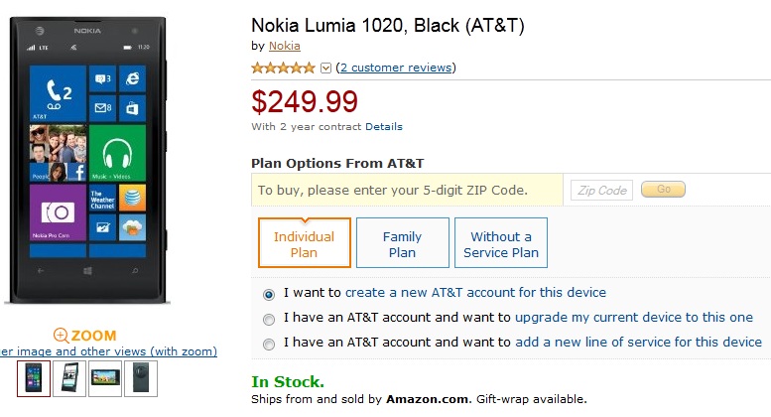Open the star rating dropdown arrow
Image resolution: width=771 pixels, height=417 pixels.
pyautogui.click(x=325, y=68)
